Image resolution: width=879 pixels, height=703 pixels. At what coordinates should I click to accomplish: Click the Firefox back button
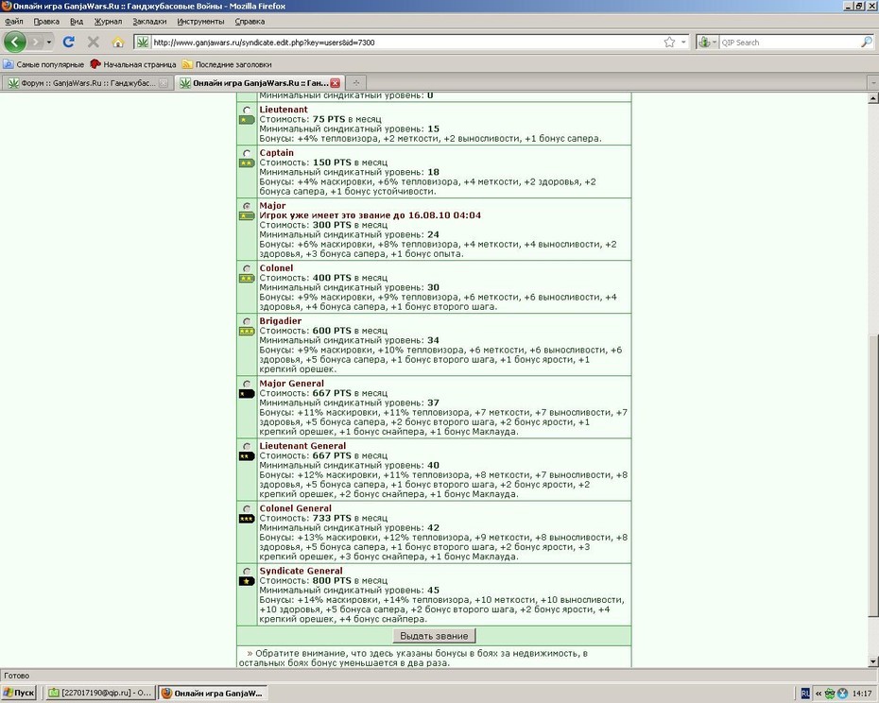pyautogui.click(x=15, y=42)
